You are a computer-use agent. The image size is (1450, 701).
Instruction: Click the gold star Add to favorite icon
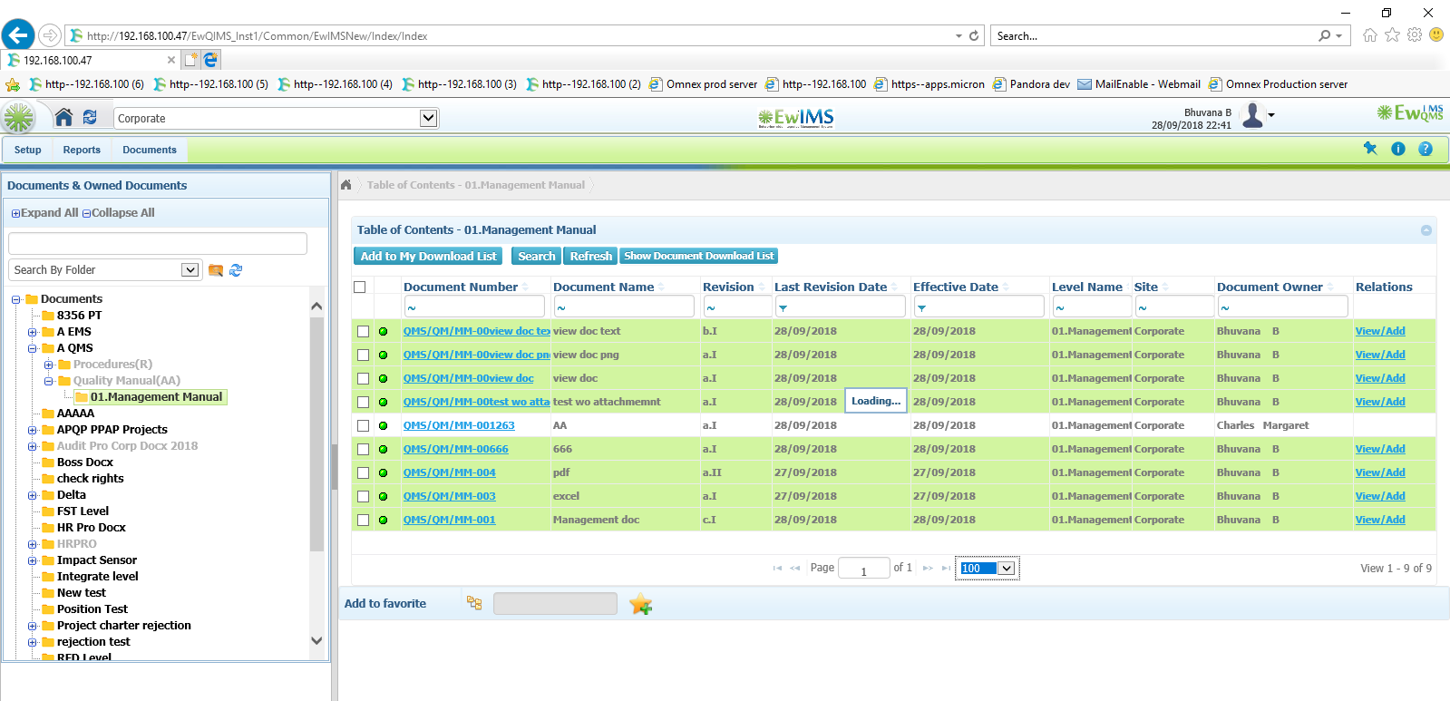[x=641, y=604]
